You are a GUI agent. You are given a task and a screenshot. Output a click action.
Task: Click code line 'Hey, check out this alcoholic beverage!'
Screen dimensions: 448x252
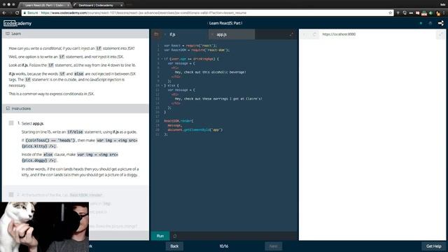point(210,72)
